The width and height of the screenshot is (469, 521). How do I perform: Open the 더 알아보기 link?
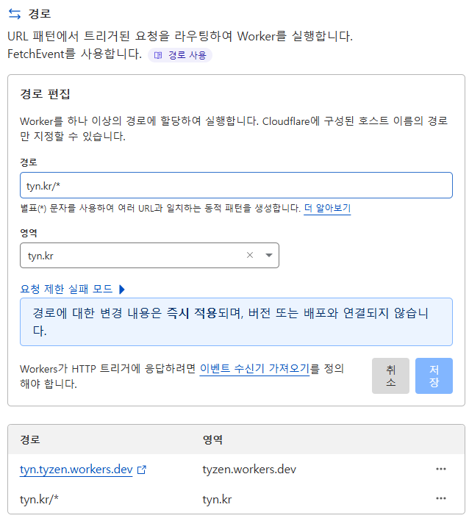(327, 209)
